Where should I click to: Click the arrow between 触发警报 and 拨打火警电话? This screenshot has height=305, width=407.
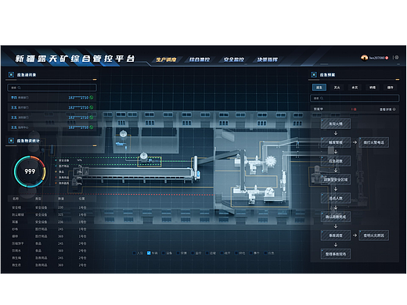(355, 142)
